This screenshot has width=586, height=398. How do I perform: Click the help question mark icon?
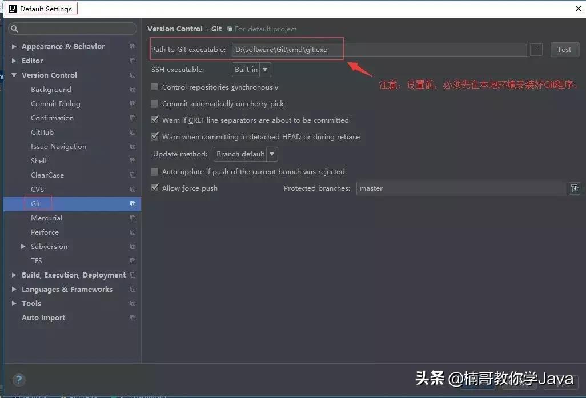tap(19, 380)
